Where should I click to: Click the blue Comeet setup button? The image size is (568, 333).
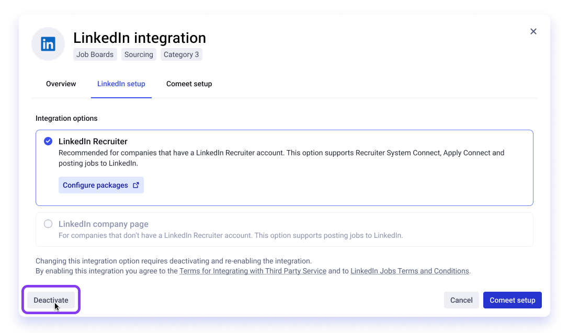[x=512, y=300]
